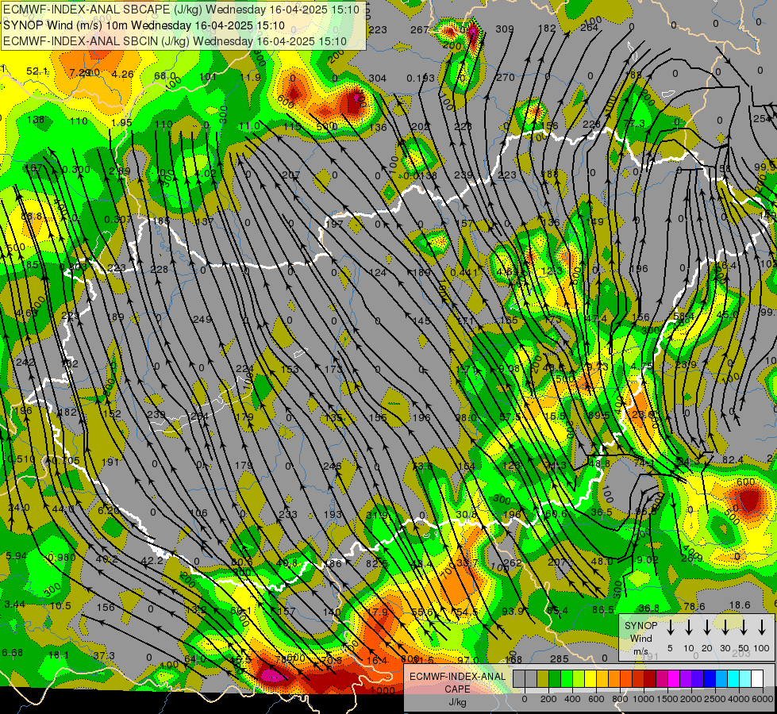Click the wind arrow above 30 in SYNOP legend
The image size is (777, 714).
click(x=725, y=628)
